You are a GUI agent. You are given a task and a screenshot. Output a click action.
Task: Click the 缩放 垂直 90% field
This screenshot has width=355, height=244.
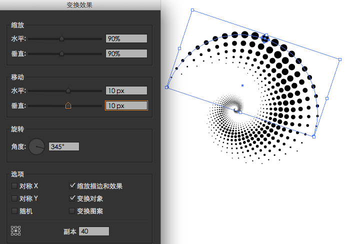126,53
